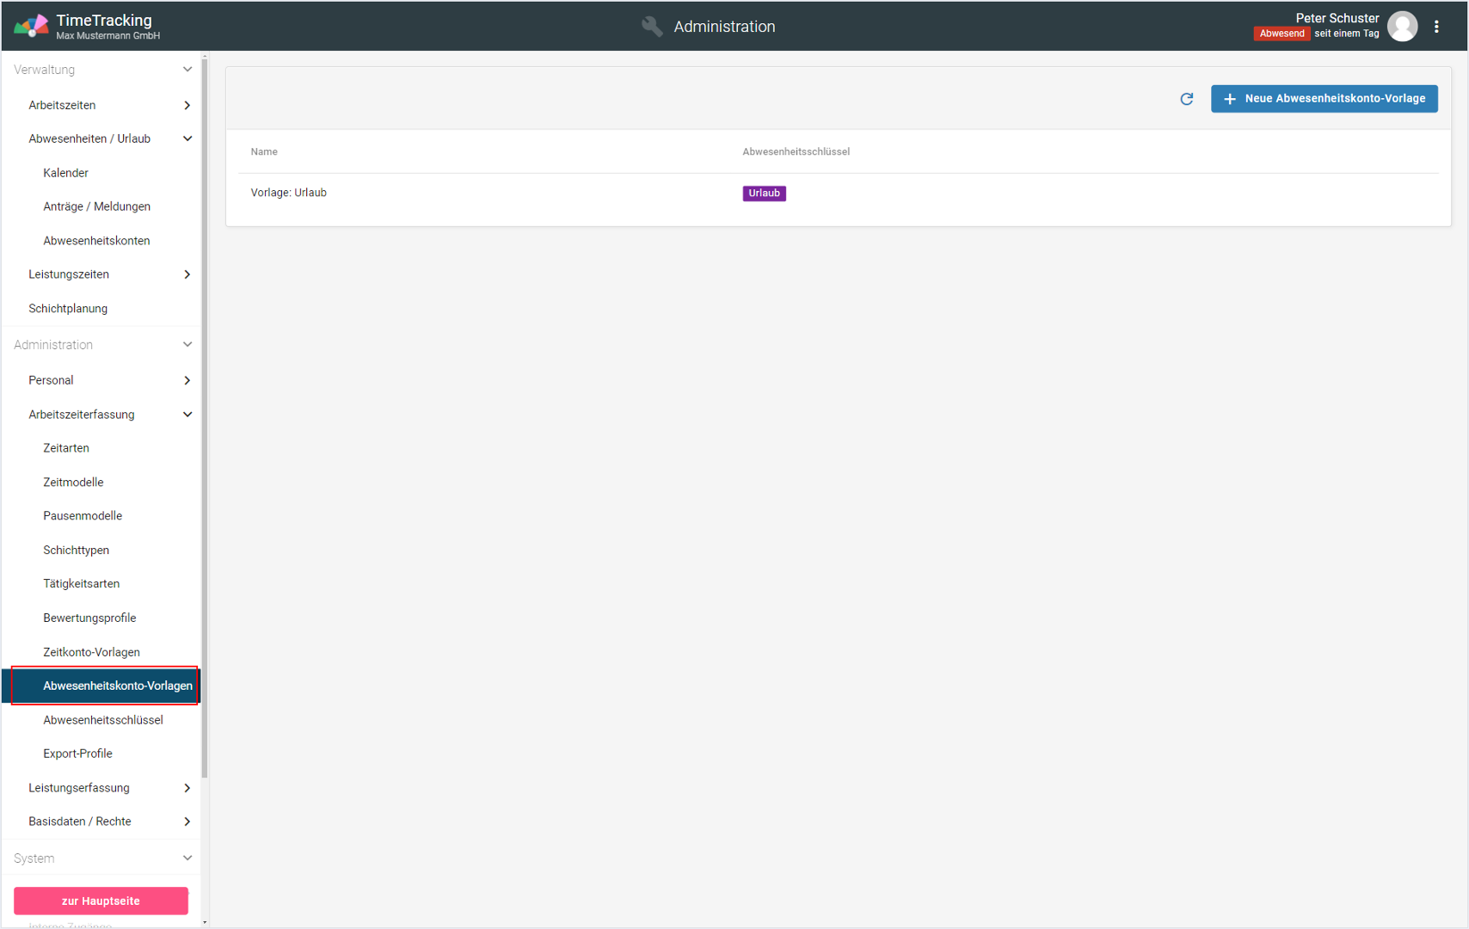Select Kalender in the sidebar
1469x929 pixels.
point(65,173)
